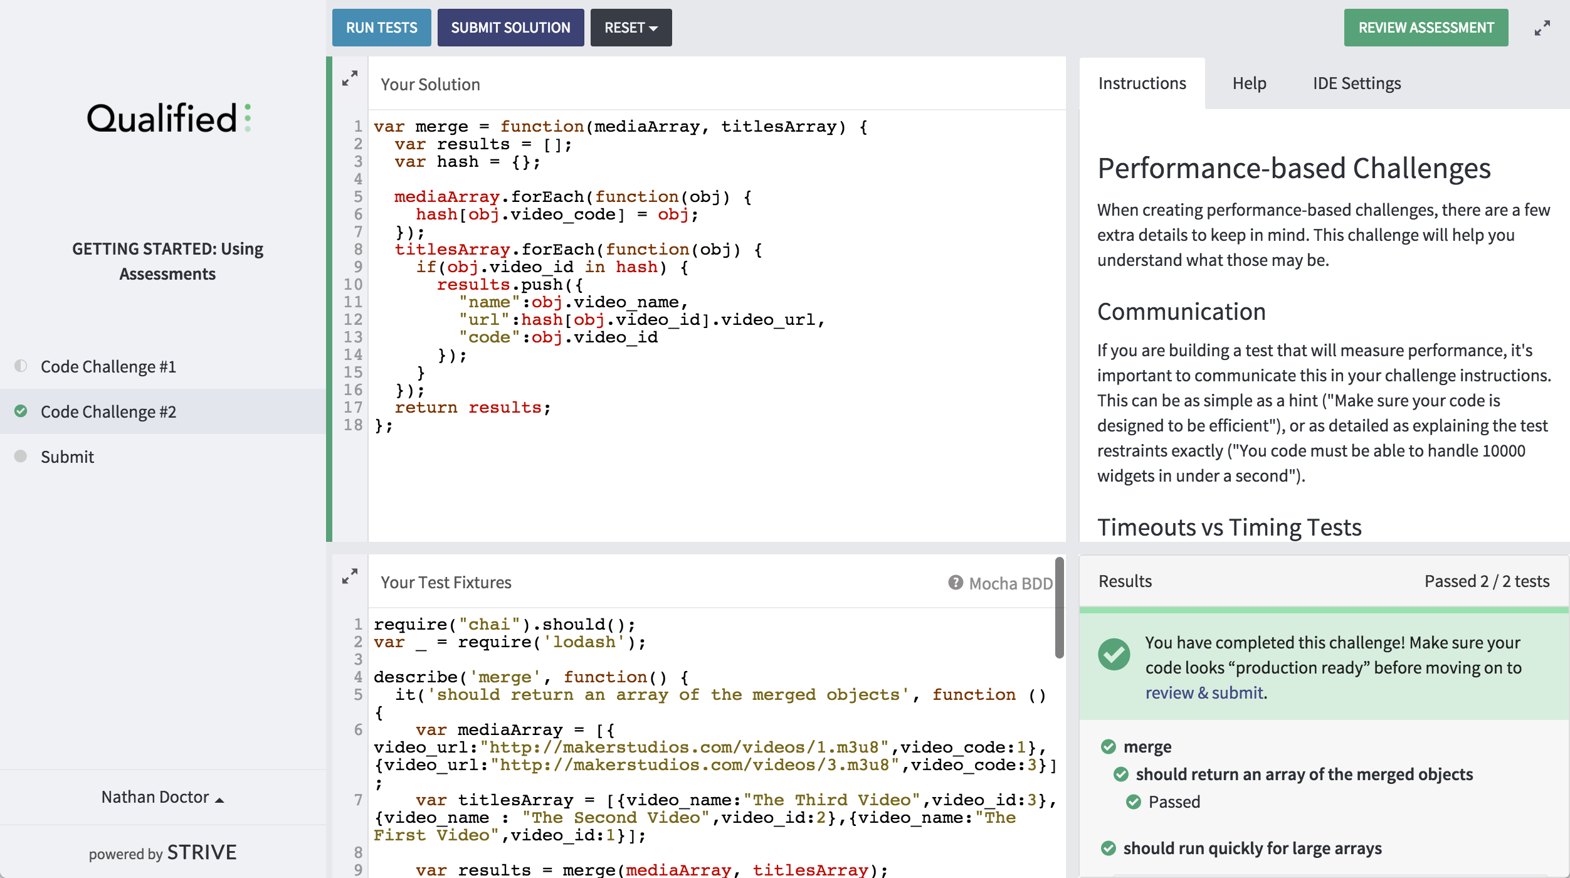Screen dimensions: 1570x878
Task: Click the merge suite checkmark icon
Action: [1109, 746]
